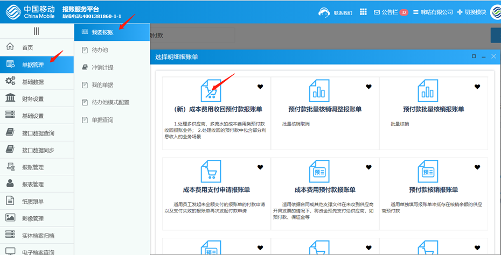
Task: Favorite 成本费用预付款报账单 with heart
Action: (368, 167)
